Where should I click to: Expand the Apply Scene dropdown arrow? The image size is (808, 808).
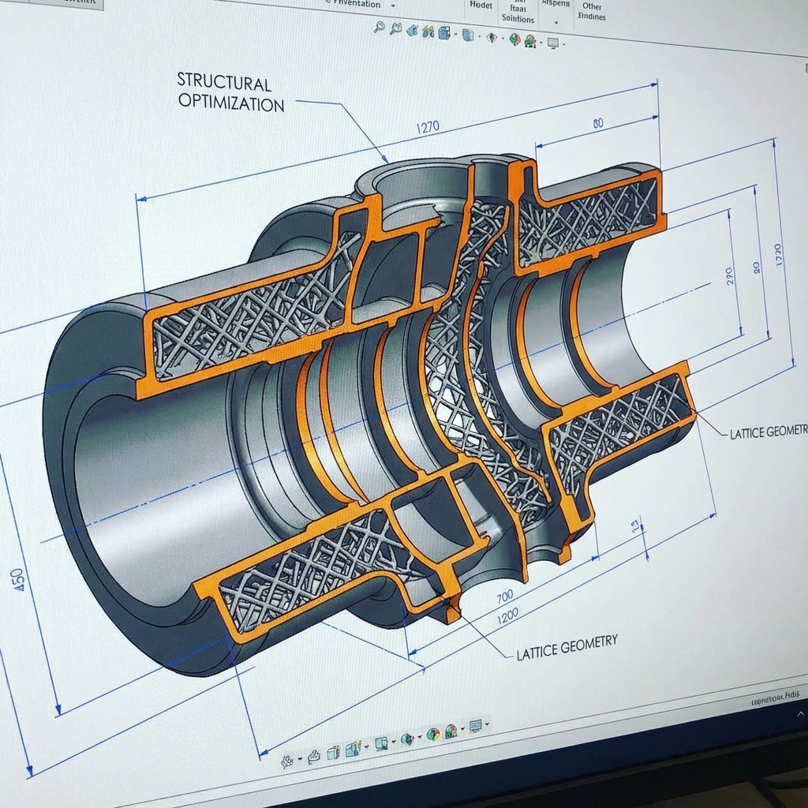(x=541, y=41)
